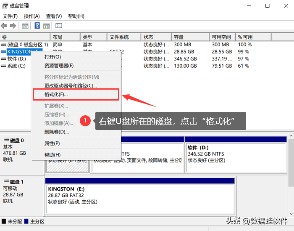Click the Disk Management title bar icon
Screen dimensions: 294x231
5,6
